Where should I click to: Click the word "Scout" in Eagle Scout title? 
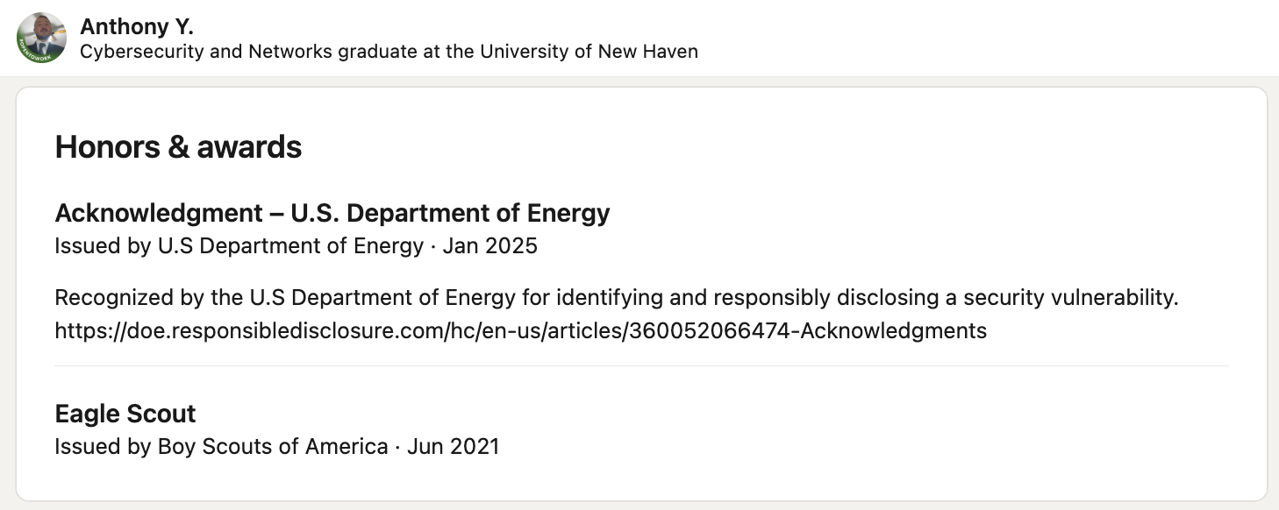(161, 414)
